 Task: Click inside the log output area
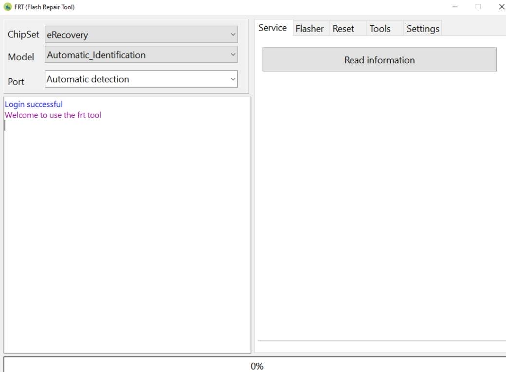point(126,219)
